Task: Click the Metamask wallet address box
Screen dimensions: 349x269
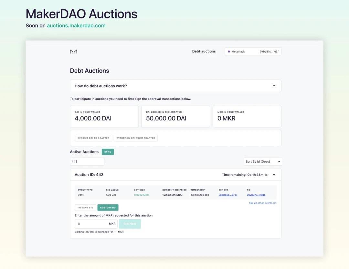Action: coord(253,52)
